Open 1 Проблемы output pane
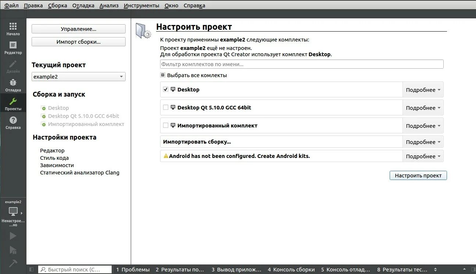This screenshot has width=476, height=274. click(133, 270)
